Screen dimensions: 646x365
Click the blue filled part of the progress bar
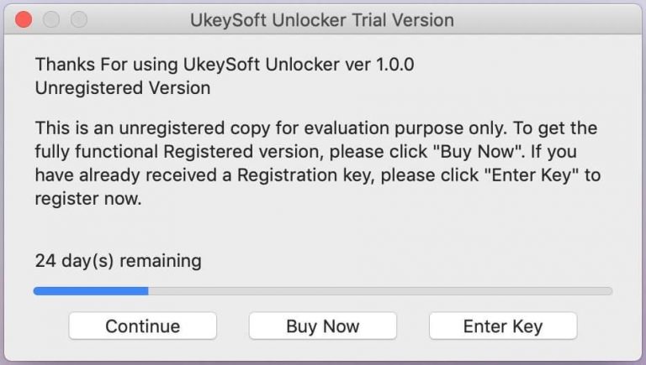[91, 291]
